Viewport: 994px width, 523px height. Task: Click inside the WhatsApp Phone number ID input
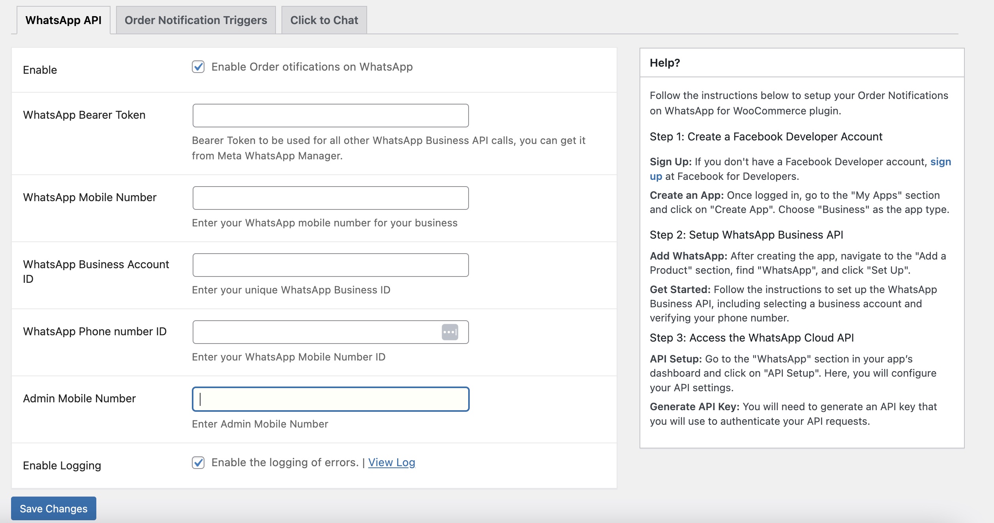click(316, 332)
